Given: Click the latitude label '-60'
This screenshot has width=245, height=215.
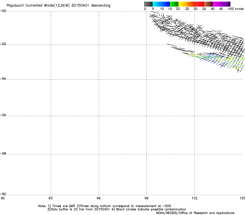Looking at the screenshot, I should (3, 194).
